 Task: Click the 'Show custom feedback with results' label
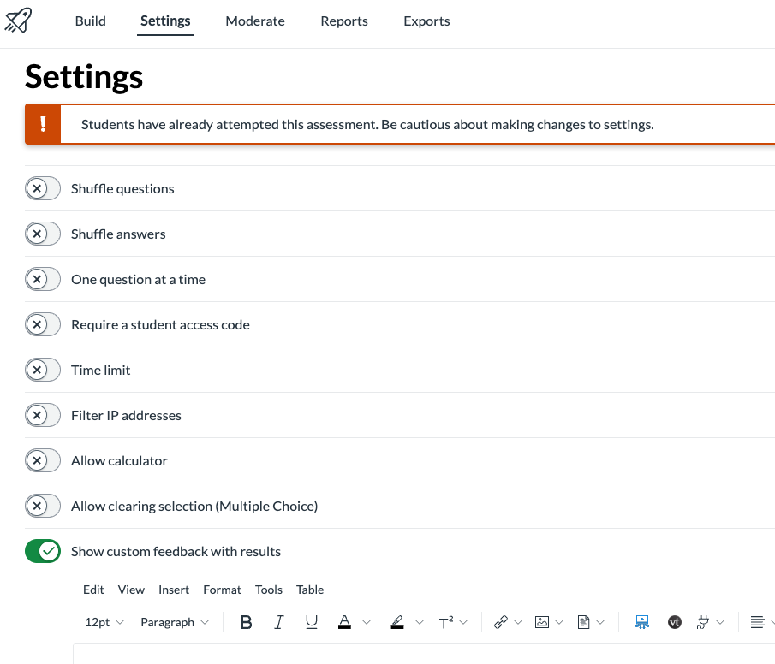[176, 551]
